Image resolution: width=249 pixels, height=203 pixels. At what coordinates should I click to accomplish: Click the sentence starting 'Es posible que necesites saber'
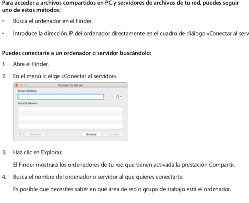coord(122,189)
